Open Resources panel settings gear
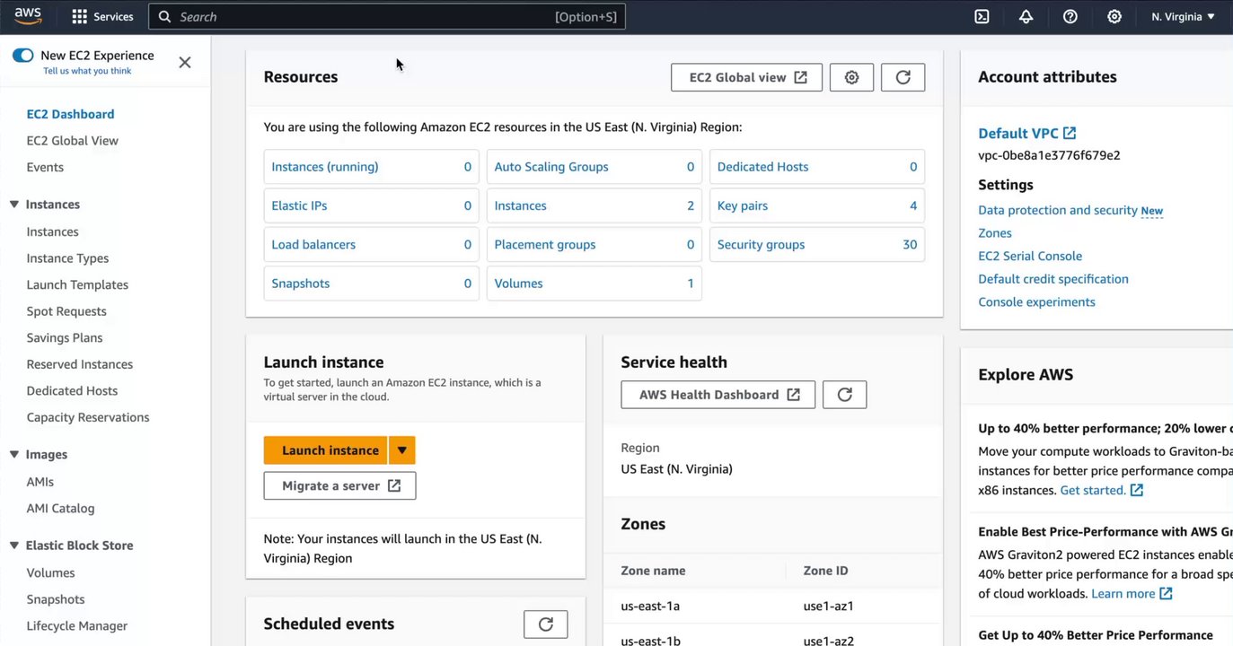The width and height of the screenshot is (1233, 646). (851, 77)
